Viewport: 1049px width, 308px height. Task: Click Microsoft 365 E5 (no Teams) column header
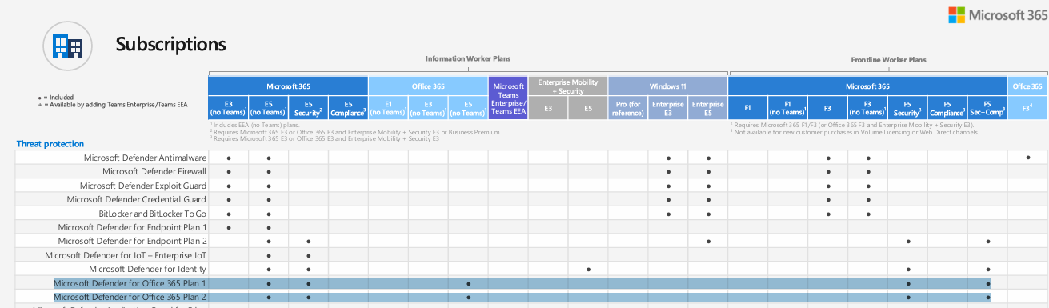268,108
